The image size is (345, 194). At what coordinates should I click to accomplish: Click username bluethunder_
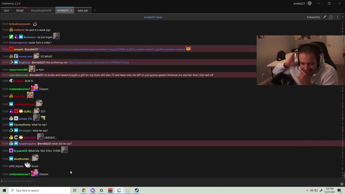(x=22, y=159)
